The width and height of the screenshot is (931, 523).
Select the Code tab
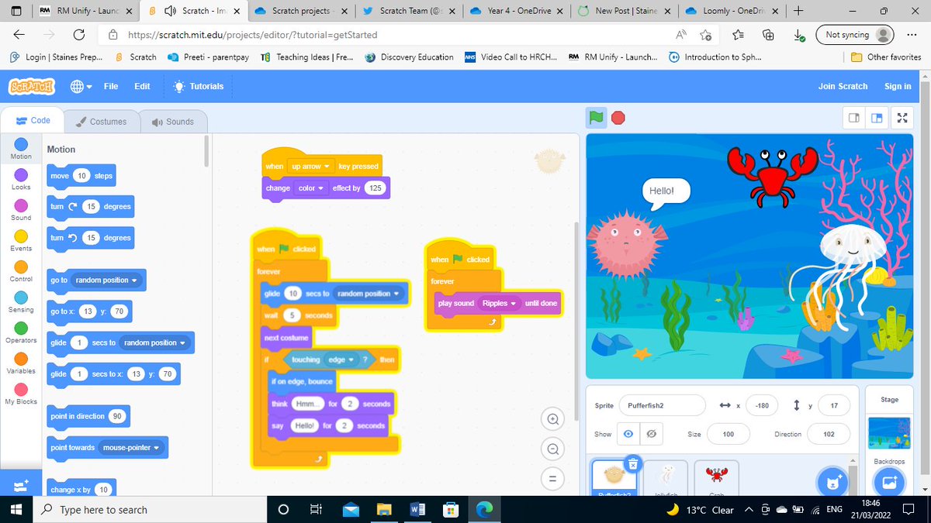(33, 121)
